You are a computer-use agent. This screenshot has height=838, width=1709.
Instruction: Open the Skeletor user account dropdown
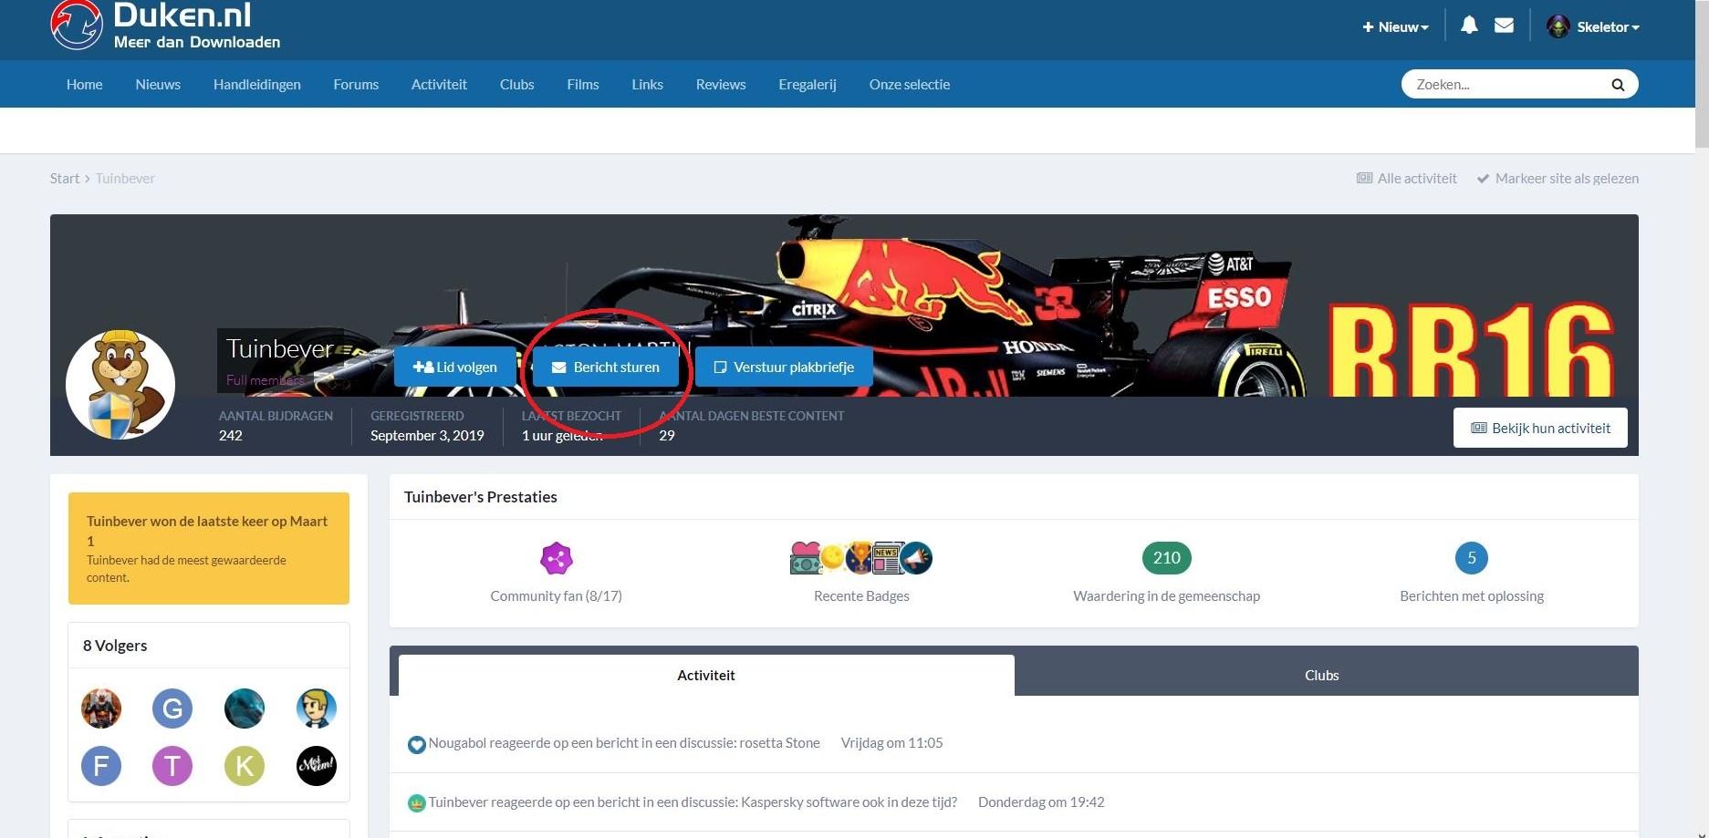point(1593,27)
